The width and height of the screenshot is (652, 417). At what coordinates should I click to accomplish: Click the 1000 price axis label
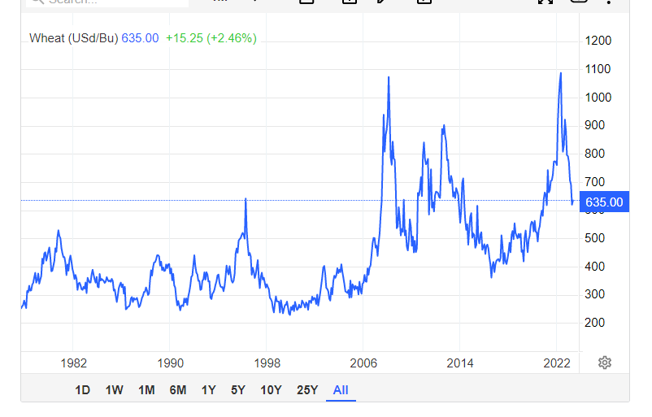[x=598, y=98]
